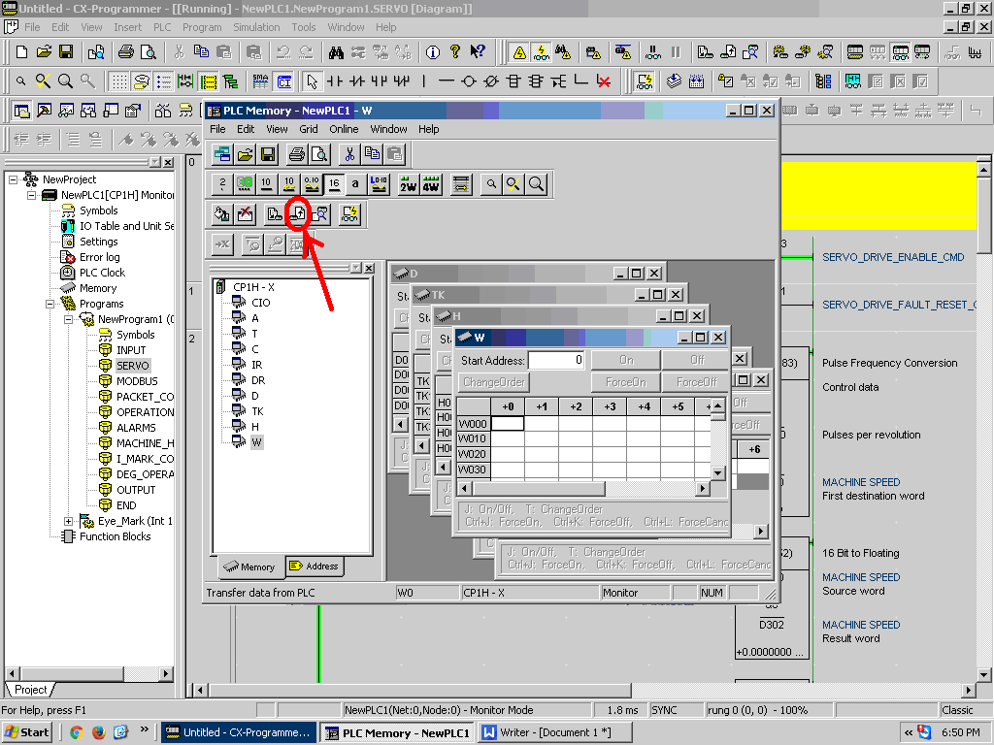
Task: Select the ALARMS section in project tree
Action: coord(136,428)
